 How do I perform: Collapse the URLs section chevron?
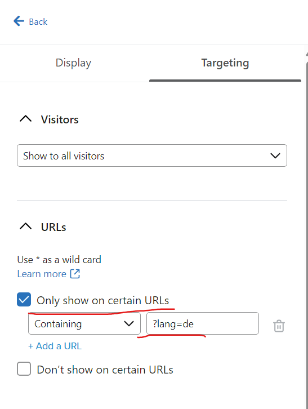click(x=25, y=226)
